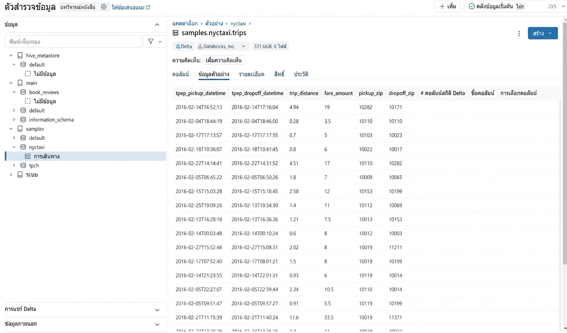Open filter options dropdown arrow

pos(160,42)
